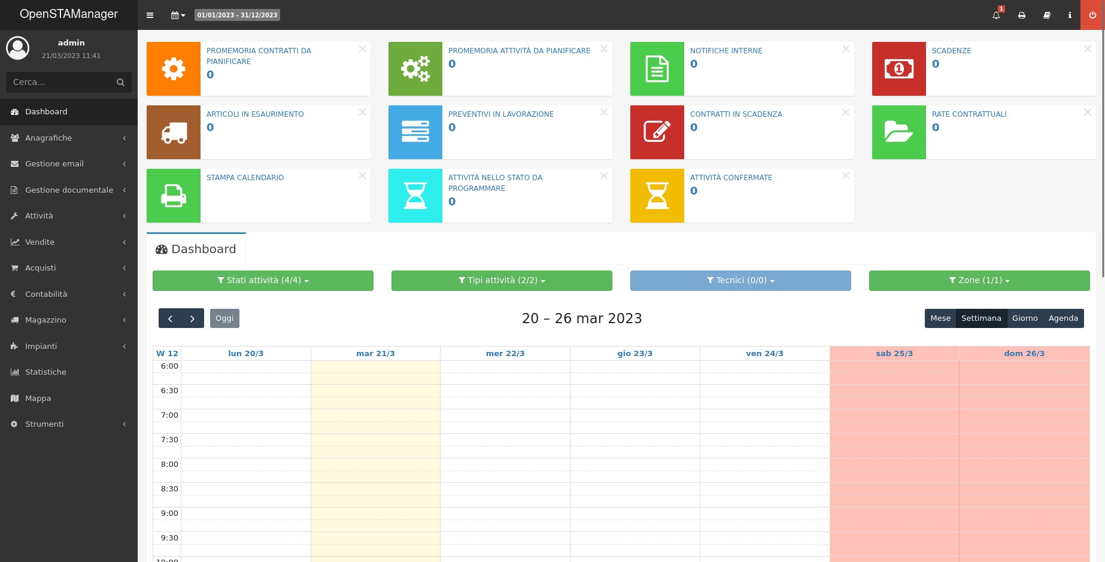Click the red Scadenze money icon

(x=898, y=69)
